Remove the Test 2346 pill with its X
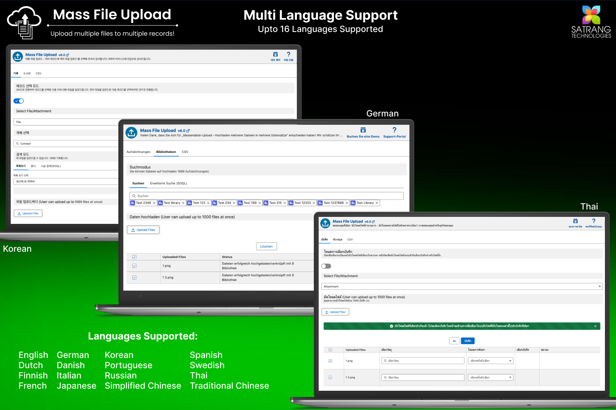This screenshot has width=616, height=410. 154,203
